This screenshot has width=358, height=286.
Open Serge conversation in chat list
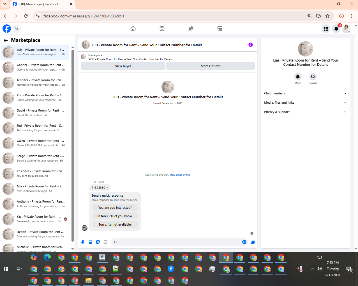point(35,158)
